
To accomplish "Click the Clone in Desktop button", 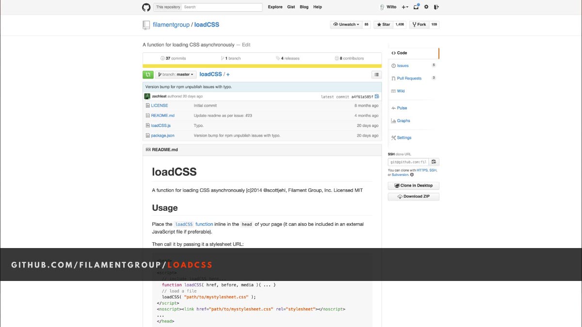I will click(414, 186).
